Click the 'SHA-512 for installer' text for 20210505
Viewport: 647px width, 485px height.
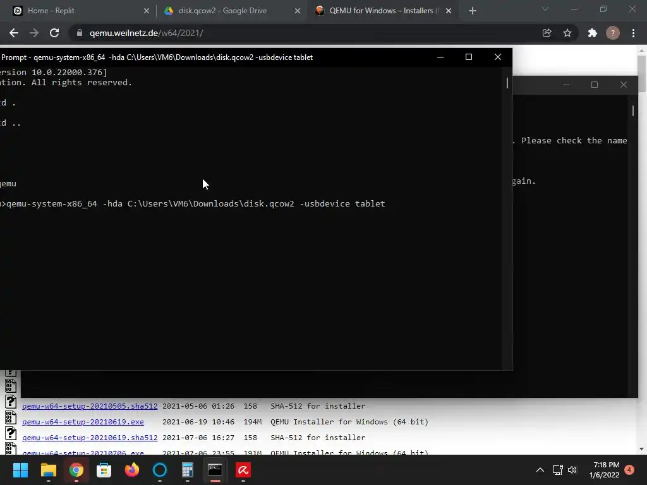(x=318, y=406)
